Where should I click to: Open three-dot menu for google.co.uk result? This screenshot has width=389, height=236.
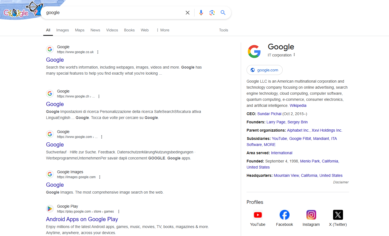pos(98,52)
